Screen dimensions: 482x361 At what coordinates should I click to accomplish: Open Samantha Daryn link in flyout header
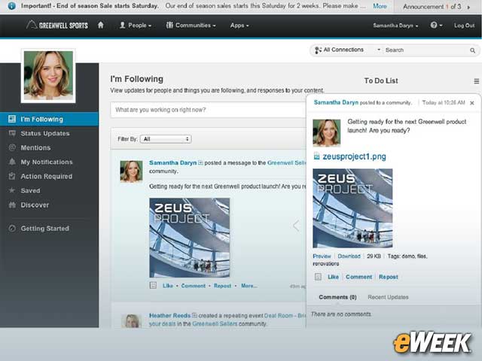pyautogui.click(x=336, y=102)
